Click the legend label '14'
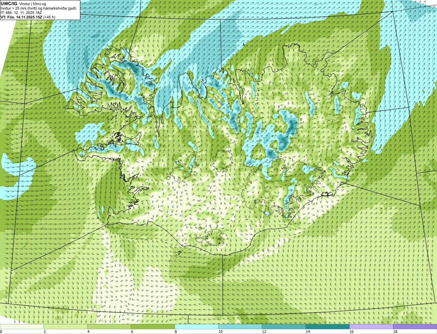The image size is (437, 334). (308, 332)
